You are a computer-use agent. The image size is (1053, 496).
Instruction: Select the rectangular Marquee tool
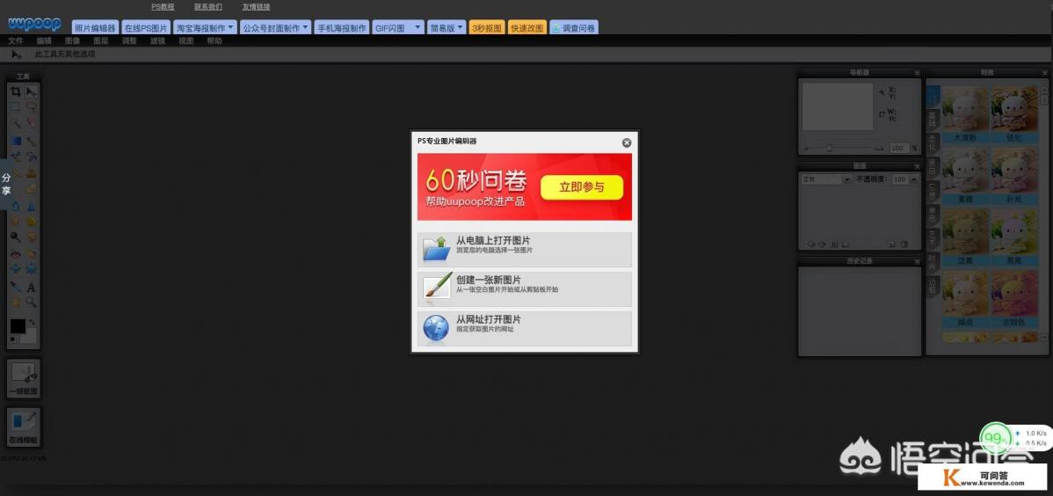(x=16, y=107)
